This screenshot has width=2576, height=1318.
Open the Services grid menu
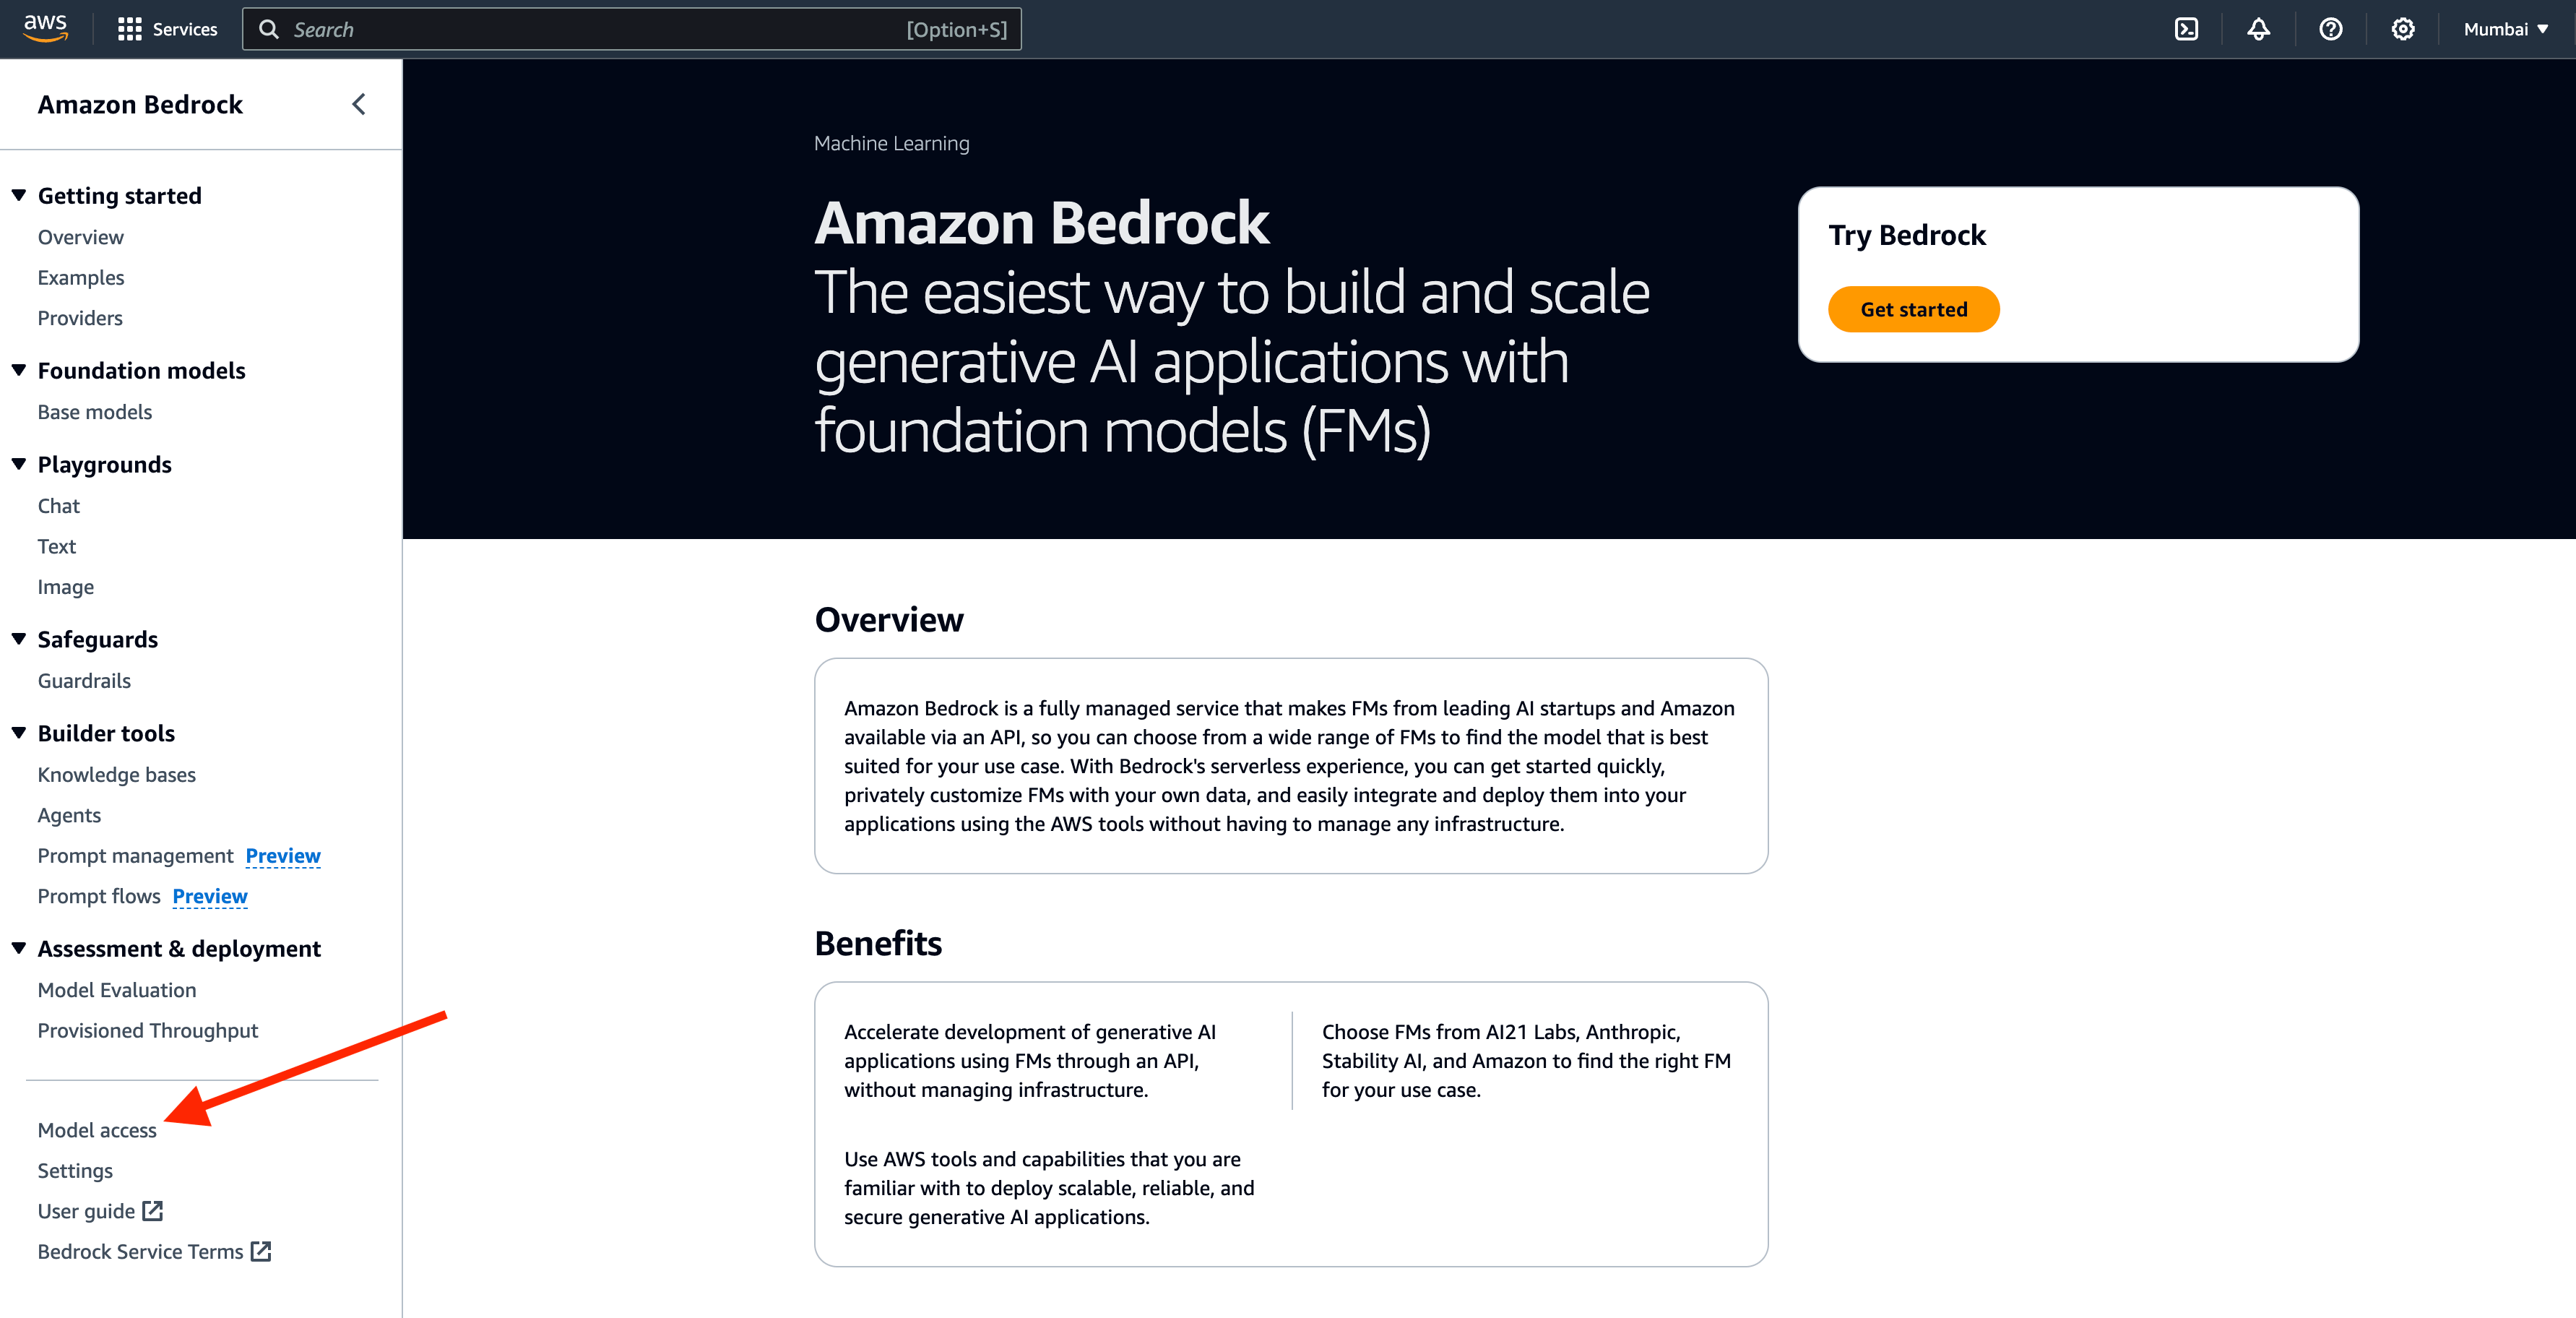click(167, 29)
